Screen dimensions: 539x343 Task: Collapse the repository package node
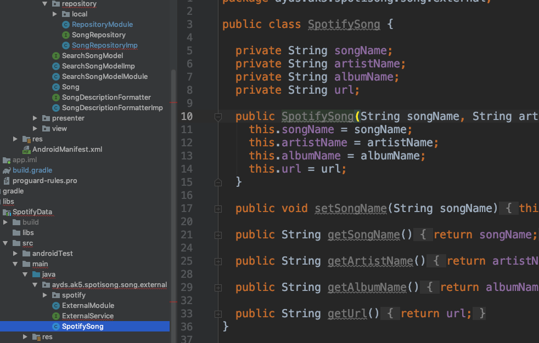pyautogui.click(x=44, y=4)
